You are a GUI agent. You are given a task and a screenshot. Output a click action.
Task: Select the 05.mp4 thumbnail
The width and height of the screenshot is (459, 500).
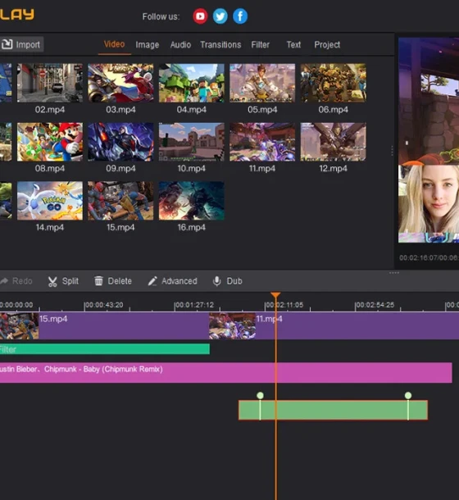[262, 83]
